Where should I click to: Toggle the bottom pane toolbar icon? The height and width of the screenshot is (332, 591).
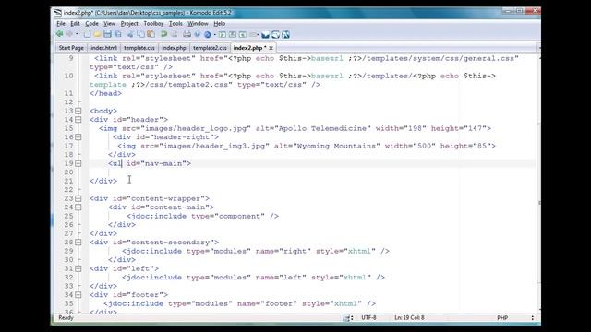[x=233, y=35]
